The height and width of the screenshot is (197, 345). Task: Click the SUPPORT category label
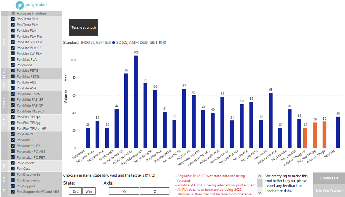tap(4, 184)
